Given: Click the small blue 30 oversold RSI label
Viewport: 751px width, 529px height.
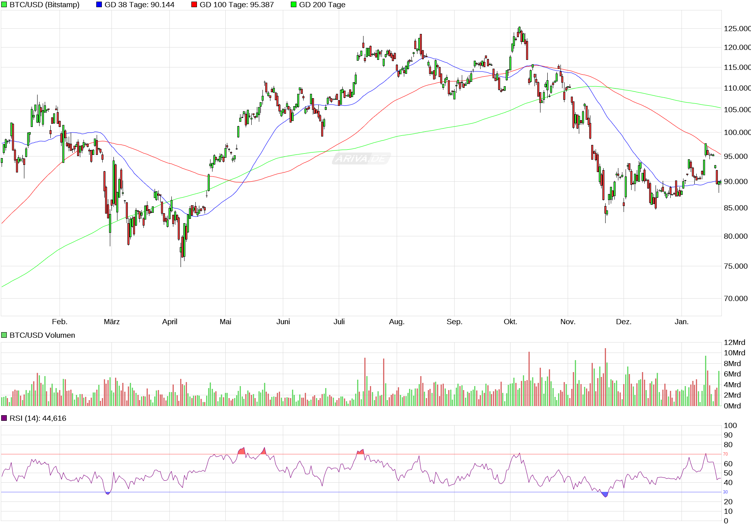Looking at the screenshot, I should click(725, 492).
